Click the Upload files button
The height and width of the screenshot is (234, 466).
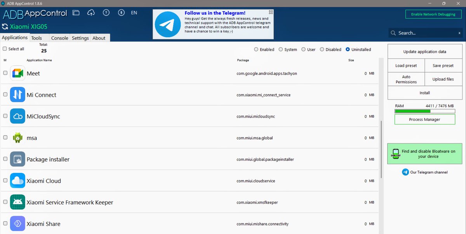[443, 79]
